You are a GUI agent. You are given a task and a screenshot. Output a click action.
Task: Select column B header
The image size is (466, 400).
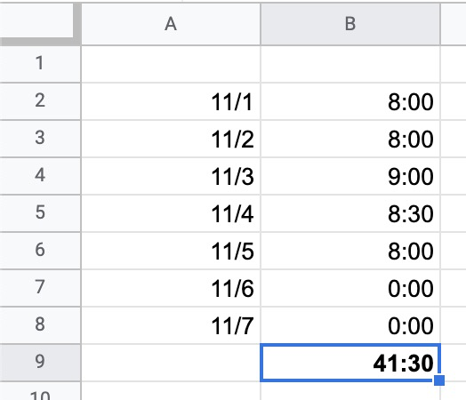click(x=350, y=24)
